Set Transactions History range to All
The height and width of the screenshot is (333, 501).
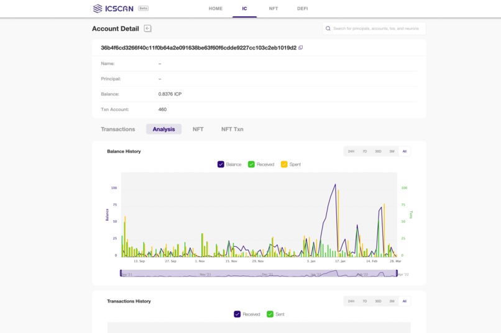click(405, 301)
